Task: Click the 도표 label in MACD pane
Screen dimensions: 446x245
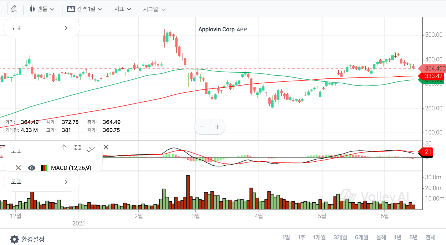Action: point(16,151)
